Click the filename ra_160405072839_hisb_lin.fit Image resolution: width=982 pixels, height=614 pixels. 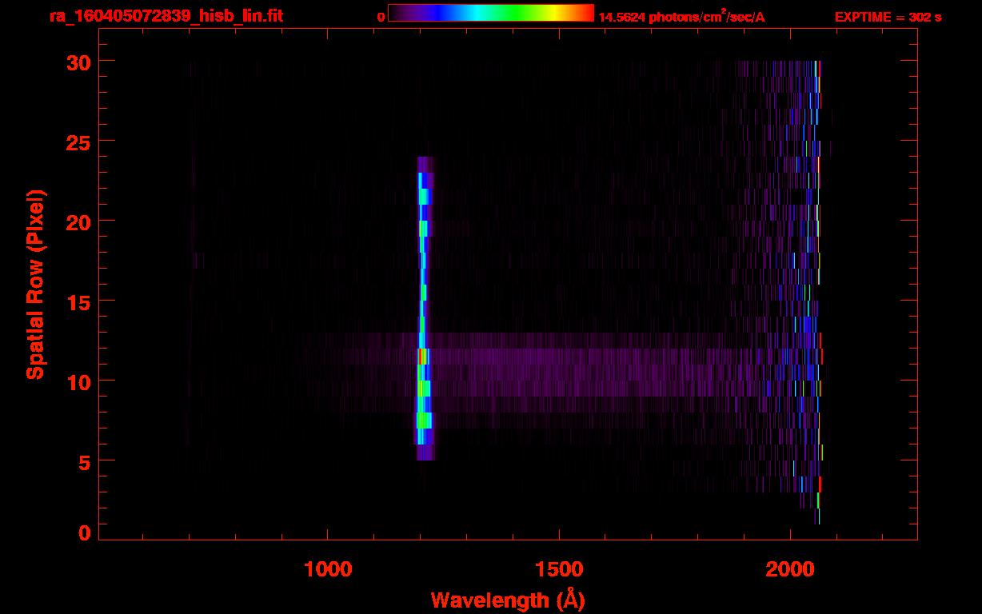165,16
